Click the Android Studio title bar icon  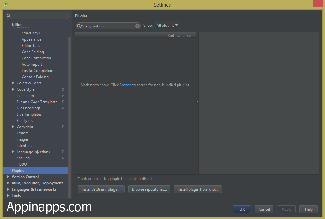(x=6, y=5)
